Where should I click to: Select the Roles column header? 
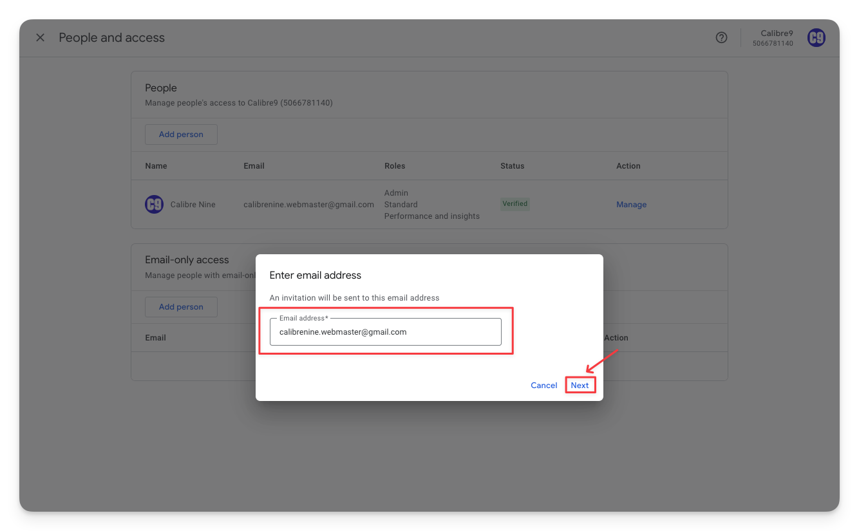pyautogui.click(x=395, y=166)
